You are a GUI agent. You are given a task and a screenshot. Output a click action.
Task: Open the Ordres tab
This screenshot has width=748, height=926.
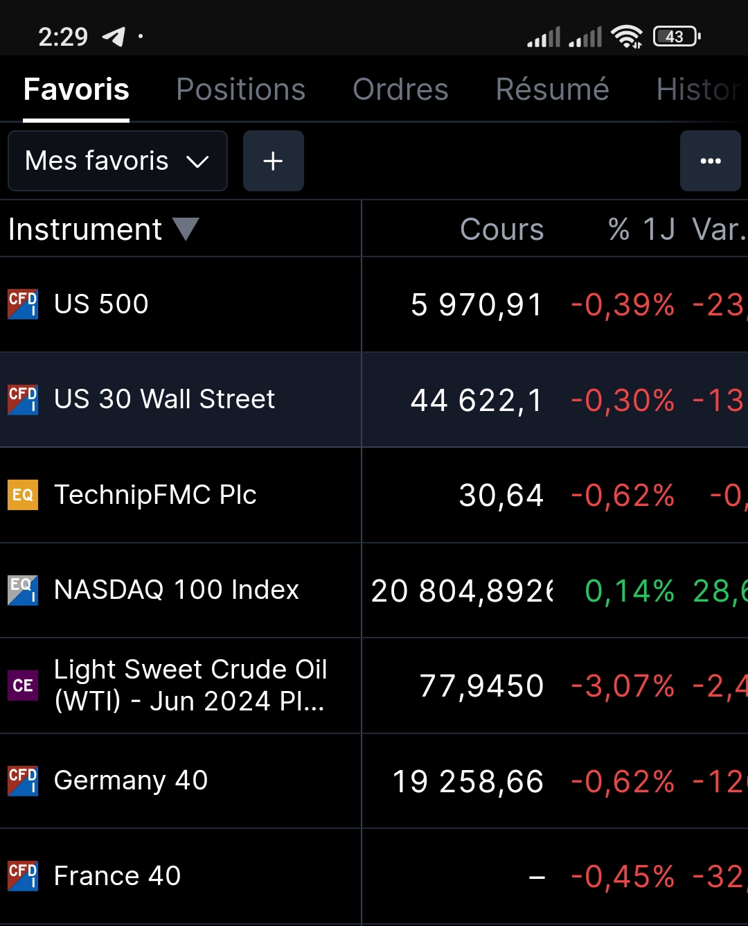point(400,89)
